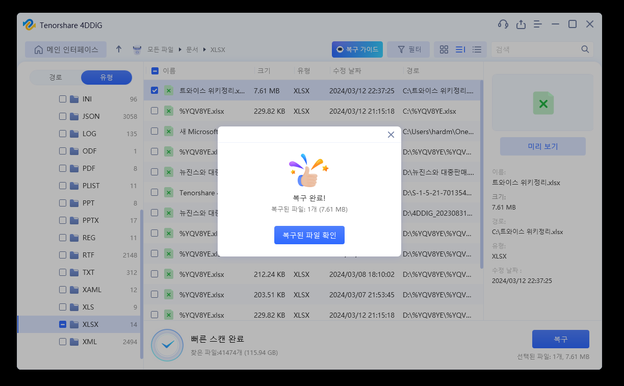Image resolution: width=624 pixels, height=386 pixels.
Task: Uncheck the 트와이스 위키정리 file checkbox
Action: [154, 90]
